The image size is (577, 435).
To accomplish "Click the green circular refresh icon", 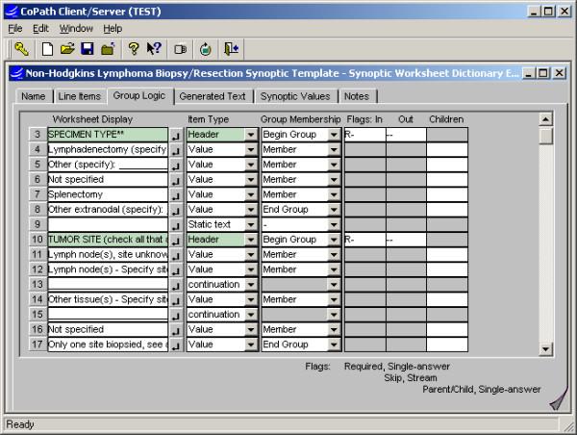I will pos(205,48).
